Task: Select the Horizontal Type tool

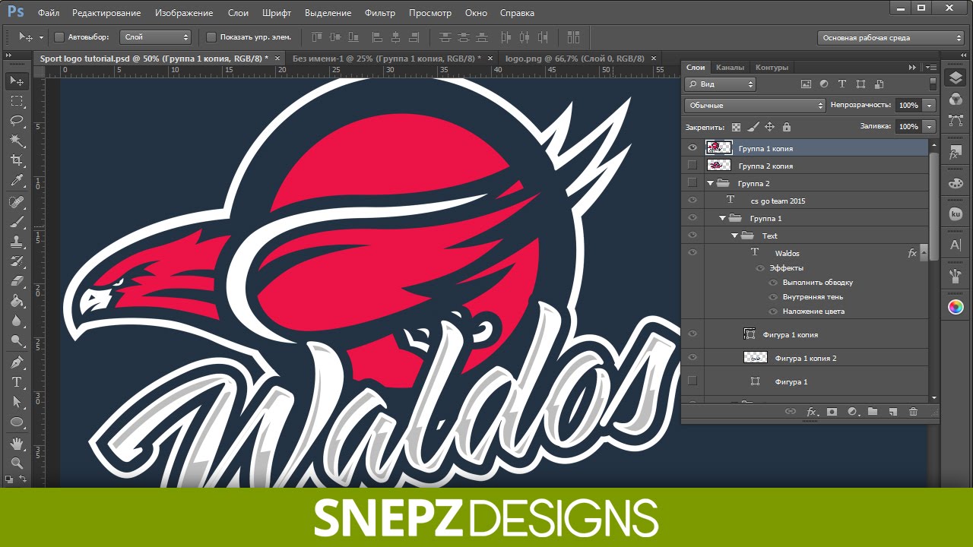Action: pos(17,382)
